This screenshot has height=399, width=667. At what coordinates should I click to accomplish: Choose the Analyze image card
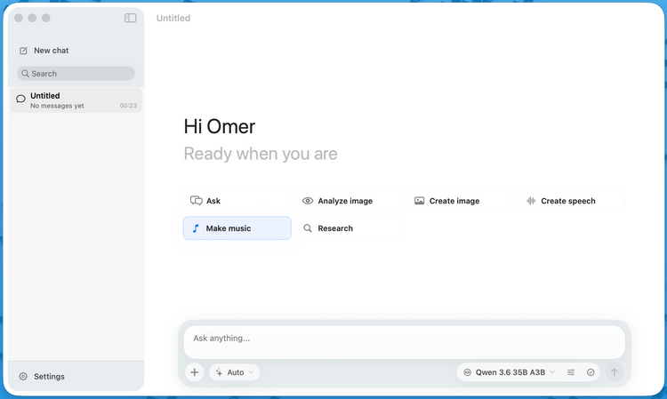point(349,201)
